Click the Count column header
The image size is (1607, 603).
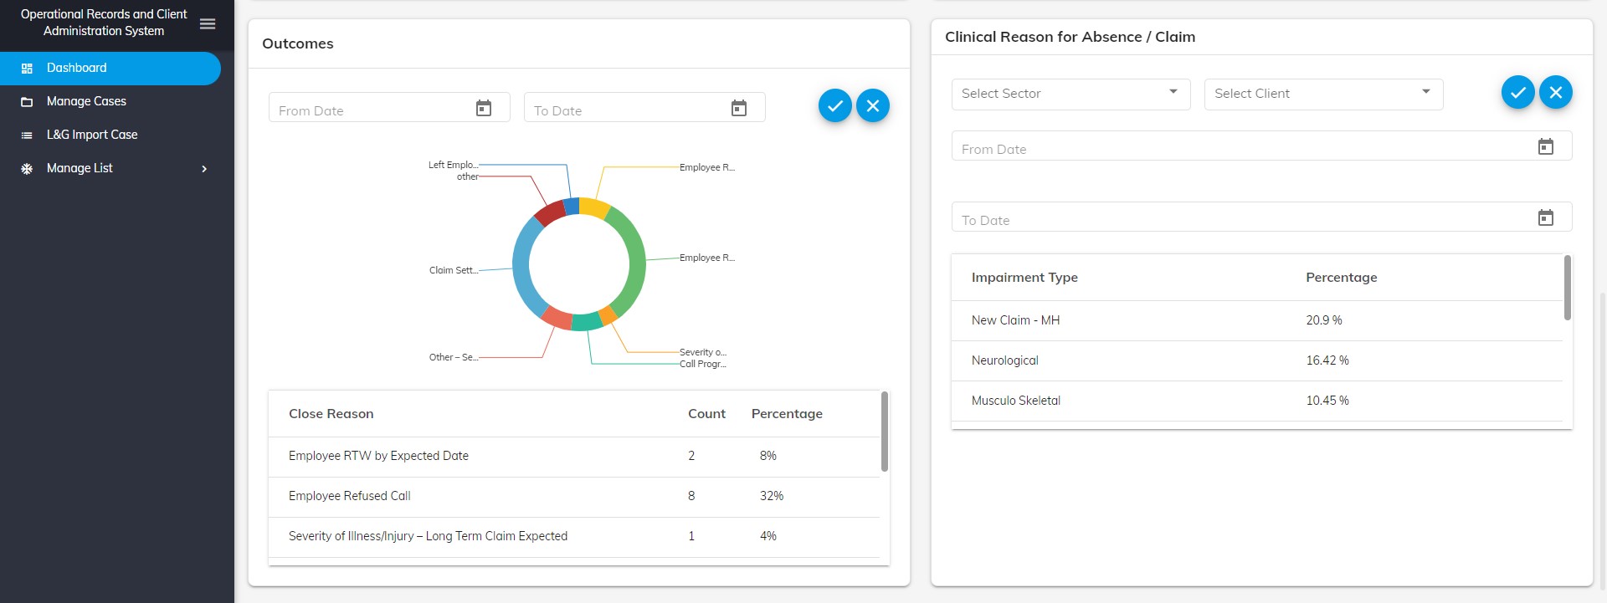[706, 414]
